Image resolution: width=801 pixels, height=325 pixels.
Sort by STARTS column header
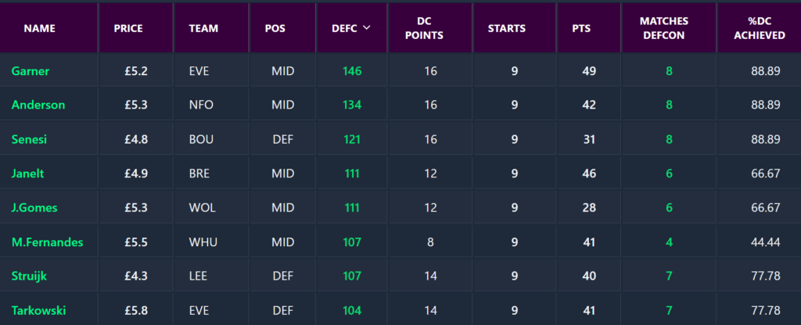click(x=507, y=28)
